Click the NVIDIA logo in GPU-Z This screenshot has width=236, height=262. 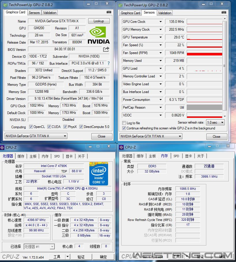(x=99, y=35)
